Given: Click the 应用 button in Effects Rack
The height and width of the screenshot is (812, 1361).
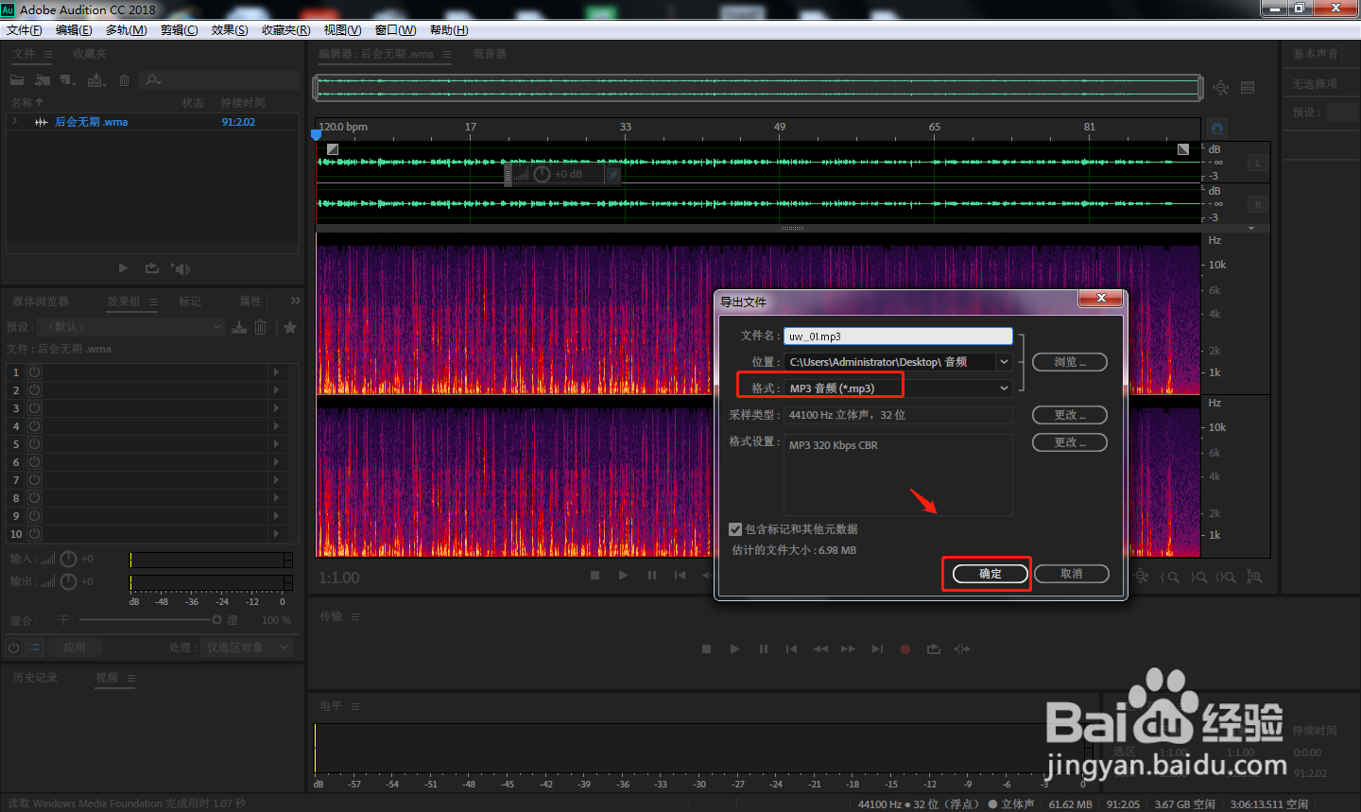Looking at the screenshot, I should click(75, 648).
